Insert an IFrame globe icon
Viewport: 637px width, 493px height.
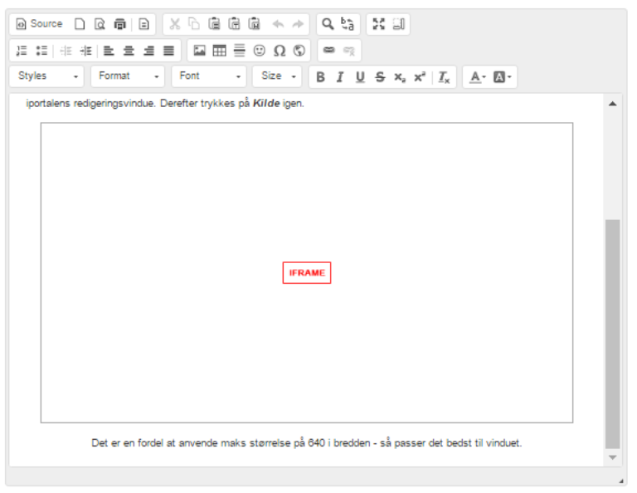click(x=299, y=51)
